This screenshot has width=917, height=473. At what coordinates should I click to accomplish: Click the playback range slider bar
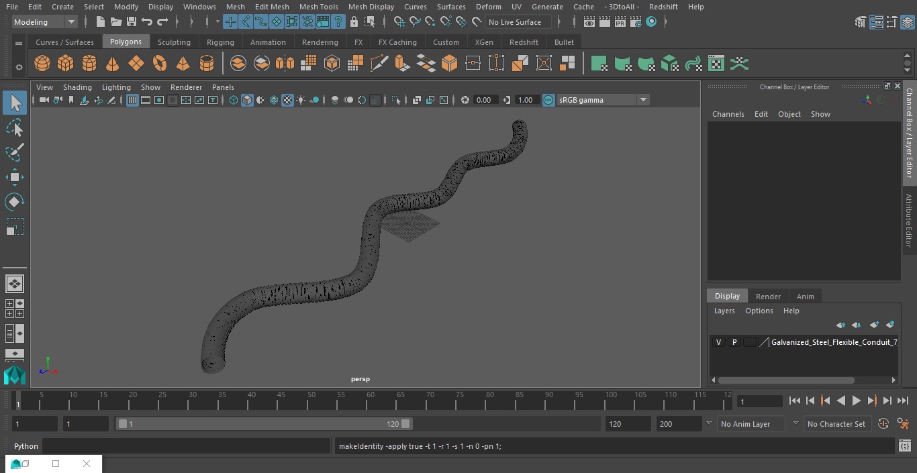pos(264,424)
